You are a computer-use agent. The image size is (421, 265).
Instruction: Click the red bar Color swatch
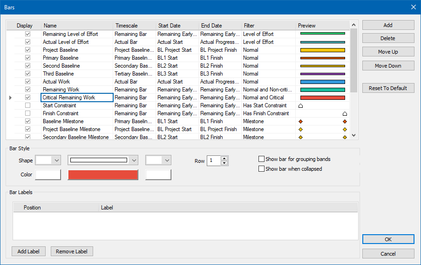[x=103, y=174]
